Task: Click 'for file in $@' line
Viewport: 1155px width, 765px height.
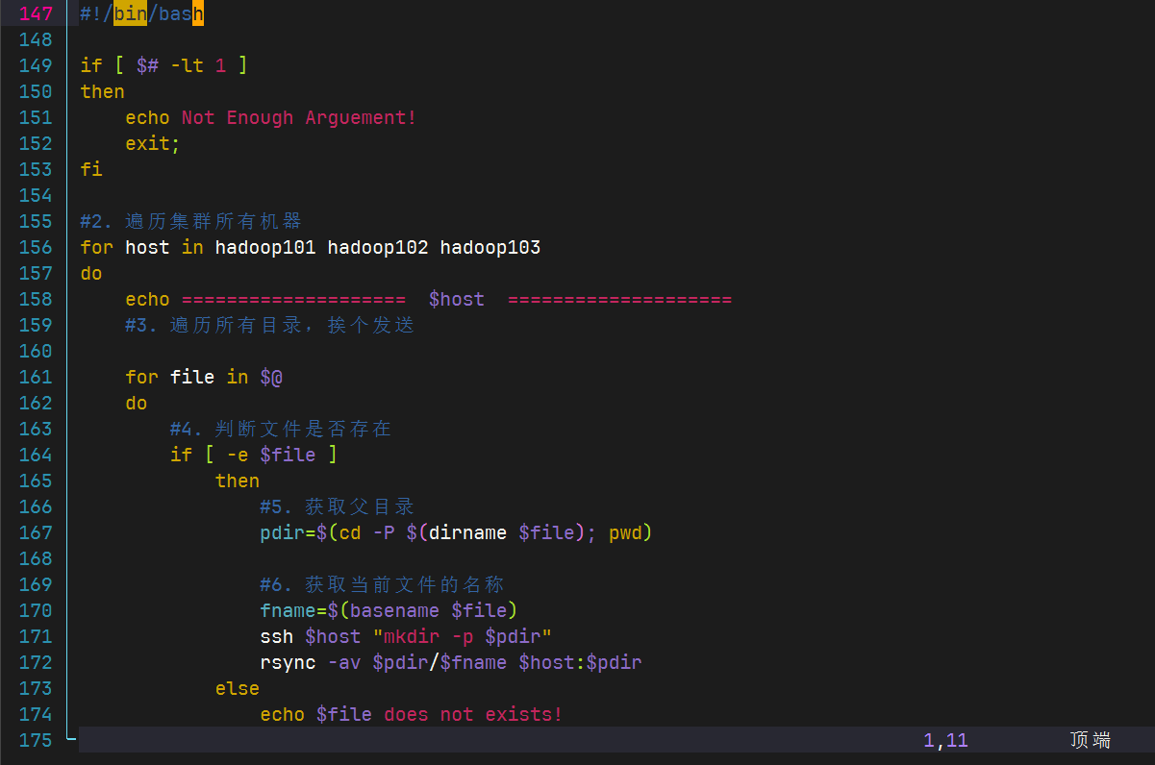Action: click(x=204, y=377)
